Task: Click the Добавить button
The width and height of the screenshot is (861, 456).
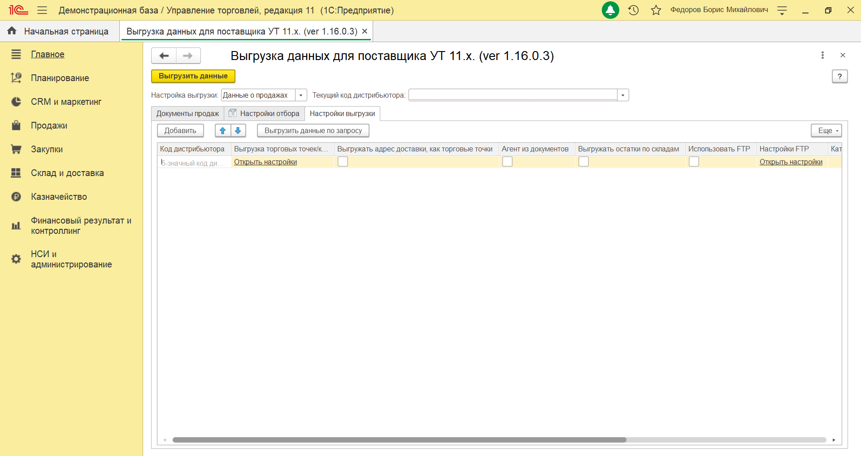Action: pos(180,130)
